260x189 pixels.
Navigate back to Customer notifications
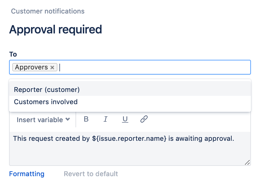(x=47, y=11)
